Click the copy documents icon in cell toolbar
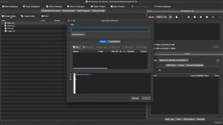This screenshot has height=125, width=223. click(195, 17)
